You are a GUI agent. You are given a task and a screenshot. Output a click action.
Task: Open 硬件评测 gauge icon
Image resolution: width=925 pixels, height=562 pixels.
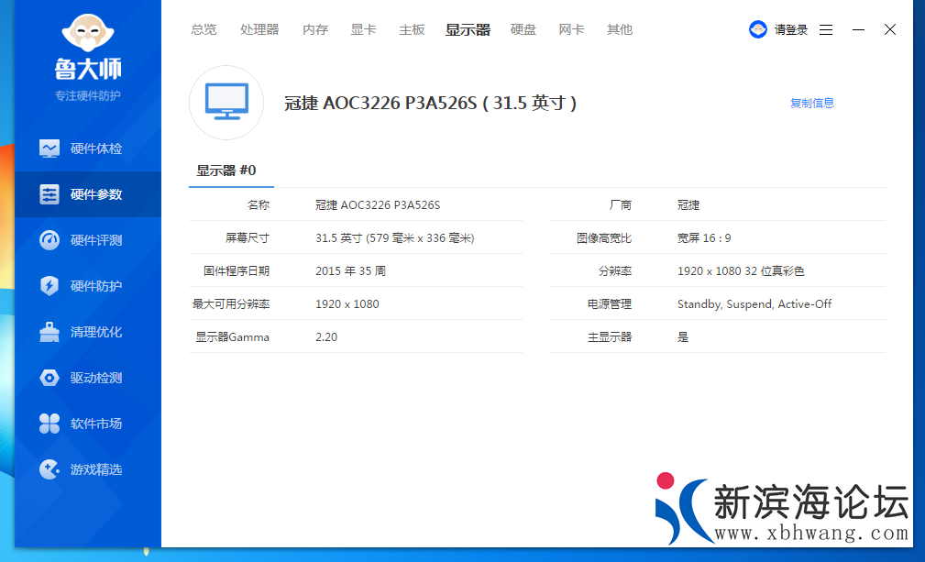click(x=50, y=240)
